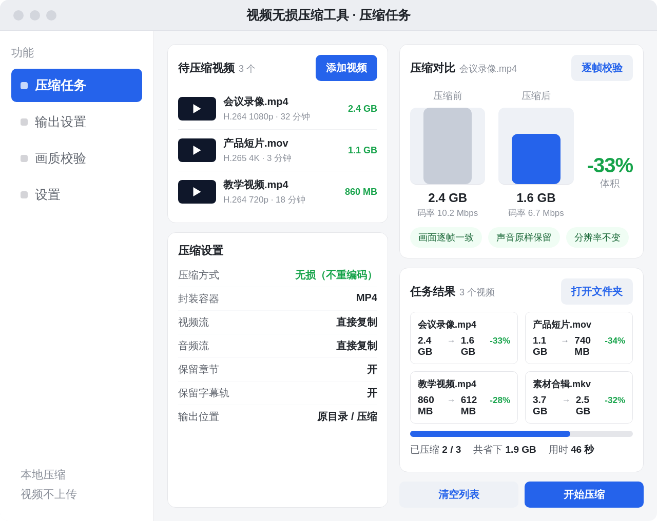Change 压缩方式 value 无损（不重编码）
This screenshot has height=521, width=657.
click(x=336, y=275)
